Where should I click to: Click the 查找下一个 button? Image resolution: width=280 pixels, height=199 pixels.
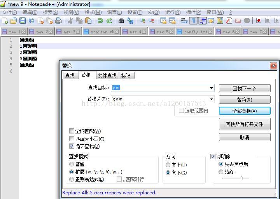tap(245, 88)
